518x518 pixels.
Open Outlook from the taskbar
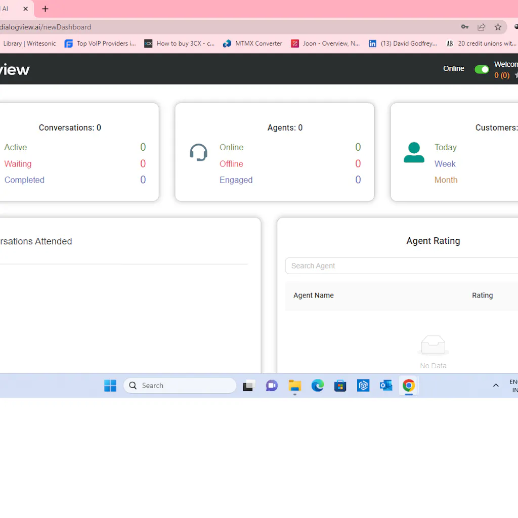pos(386,385)
